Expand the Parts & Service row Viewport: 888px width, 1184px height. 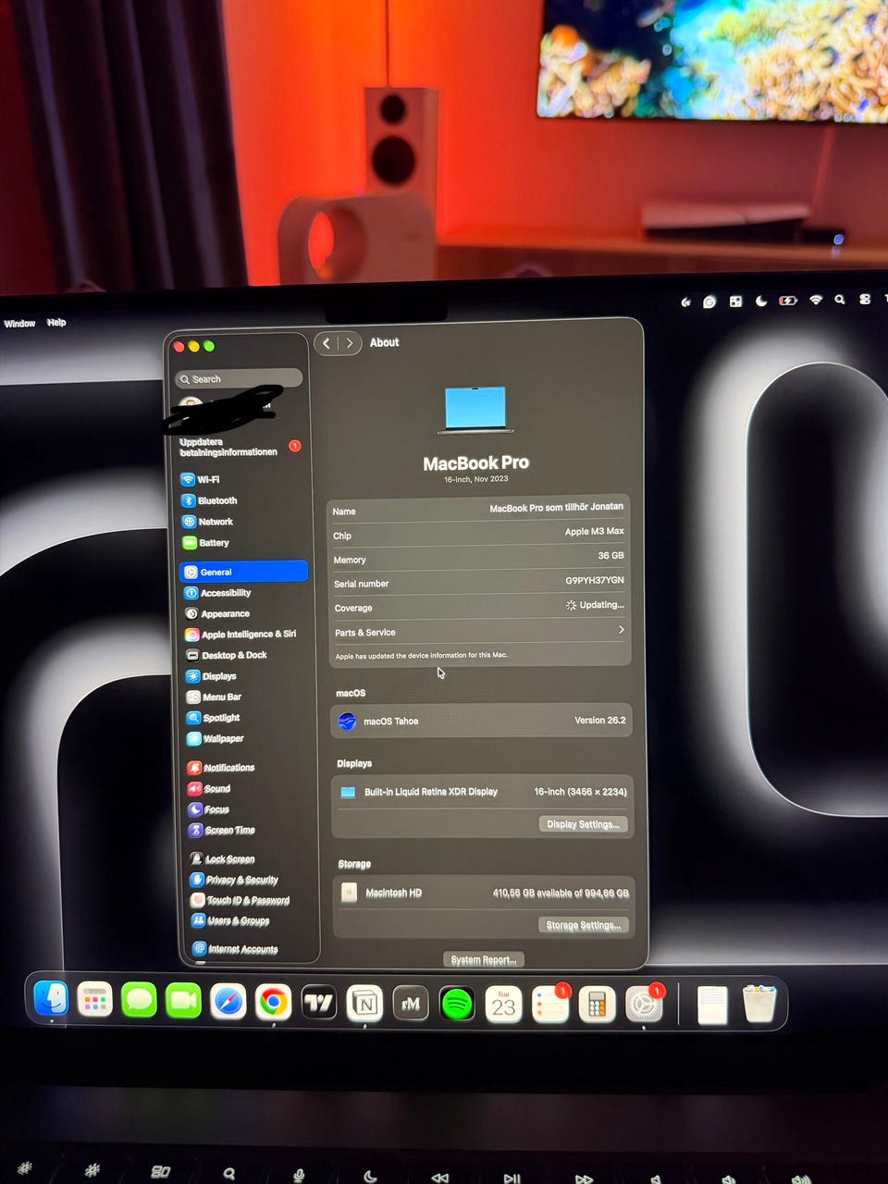pos(479,632)
